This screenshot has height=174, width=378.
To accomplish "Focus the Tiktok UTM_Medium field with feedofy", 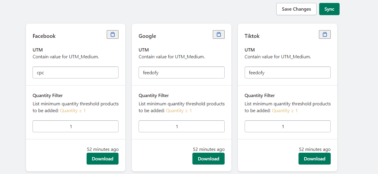I will (288, 72).
